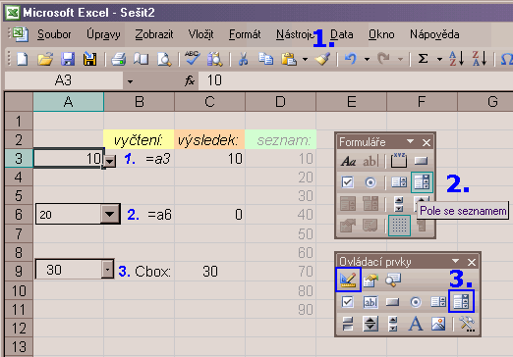Screen dimensions: 513x357
Task: Sort ascending with the A-Z icon
Action: pyautogui.click(x=456, y=59)
